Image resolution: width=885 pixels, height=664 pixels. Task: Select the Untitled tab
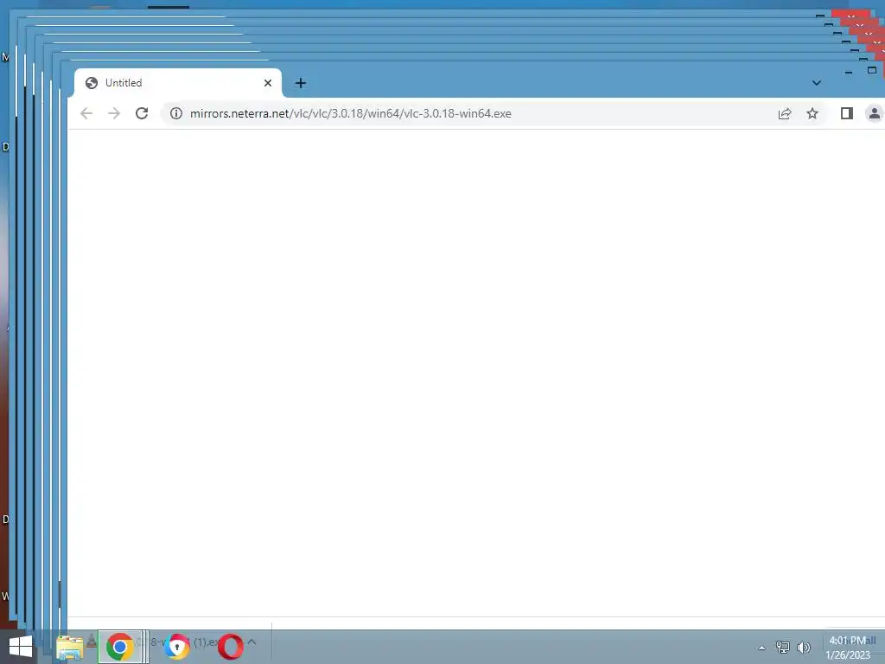coord(178,83)
